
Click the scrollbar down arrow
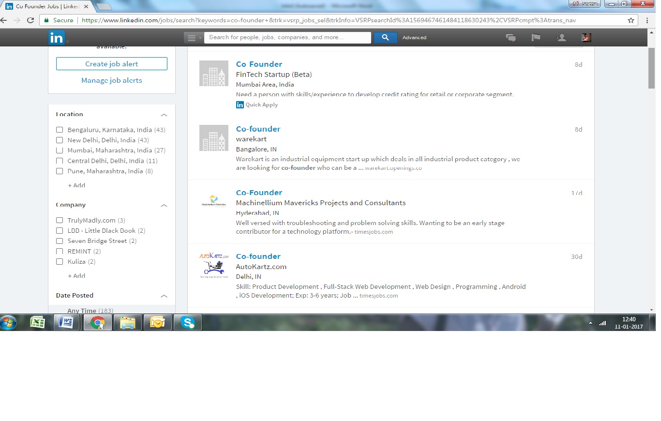point(652,309)
